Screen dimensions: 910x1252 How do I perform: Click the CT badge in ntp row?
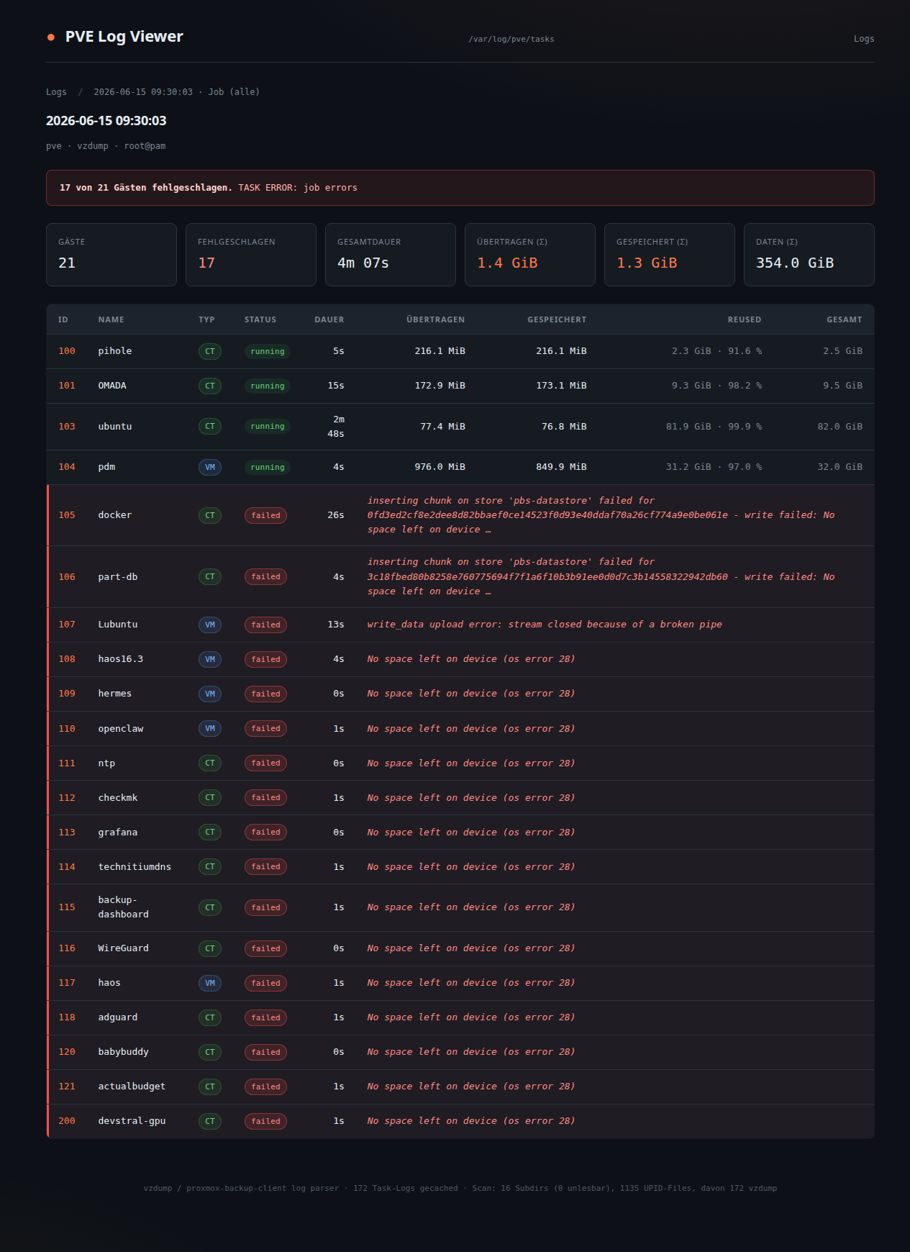click(x=210, y=763)
